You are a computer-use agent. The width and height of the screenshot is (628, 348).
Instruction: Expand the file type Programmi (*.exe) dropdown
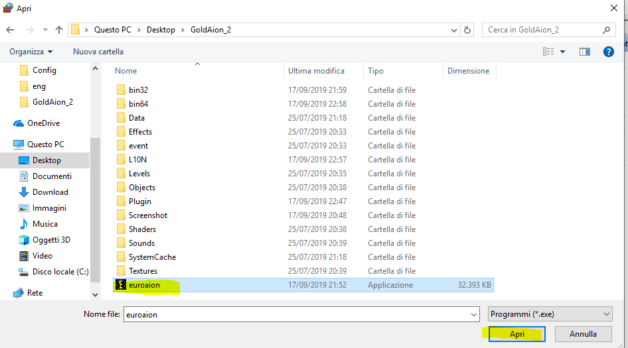pyautogui.click(x=606, y=315)
